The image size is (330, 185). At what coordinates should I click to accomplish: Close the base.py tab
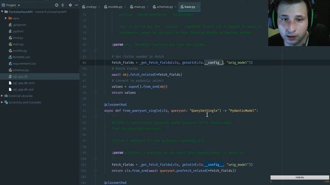tap(198, 7)
